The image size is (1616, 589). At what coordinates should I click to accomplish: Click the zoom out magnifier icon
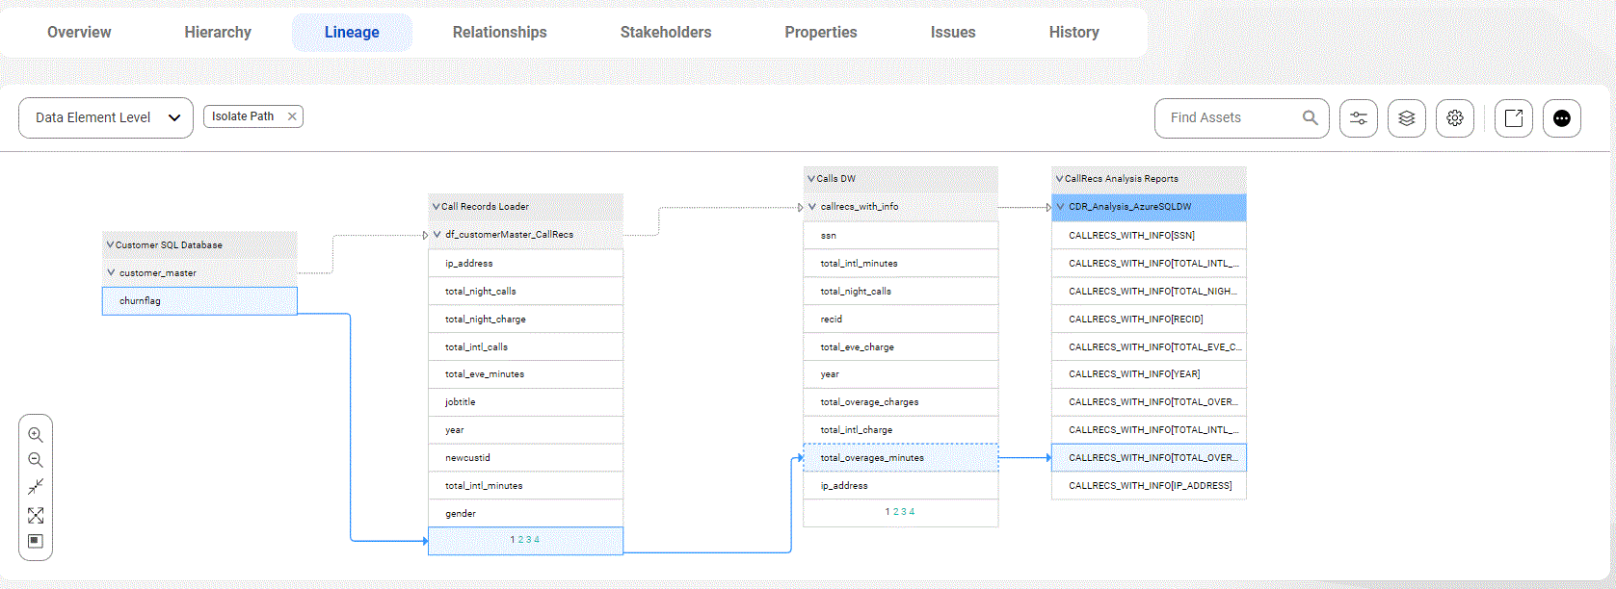[x=36, y=461]
